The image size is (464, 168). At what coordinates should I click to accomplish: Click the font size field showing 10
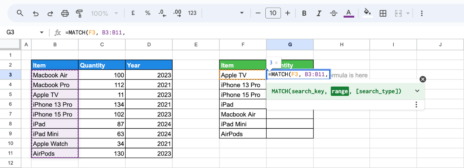pyautogui.click(x=273, y=13)
